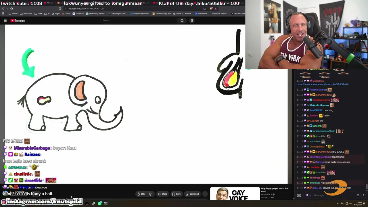Open the Claude bookmark

tap(66, 14)
